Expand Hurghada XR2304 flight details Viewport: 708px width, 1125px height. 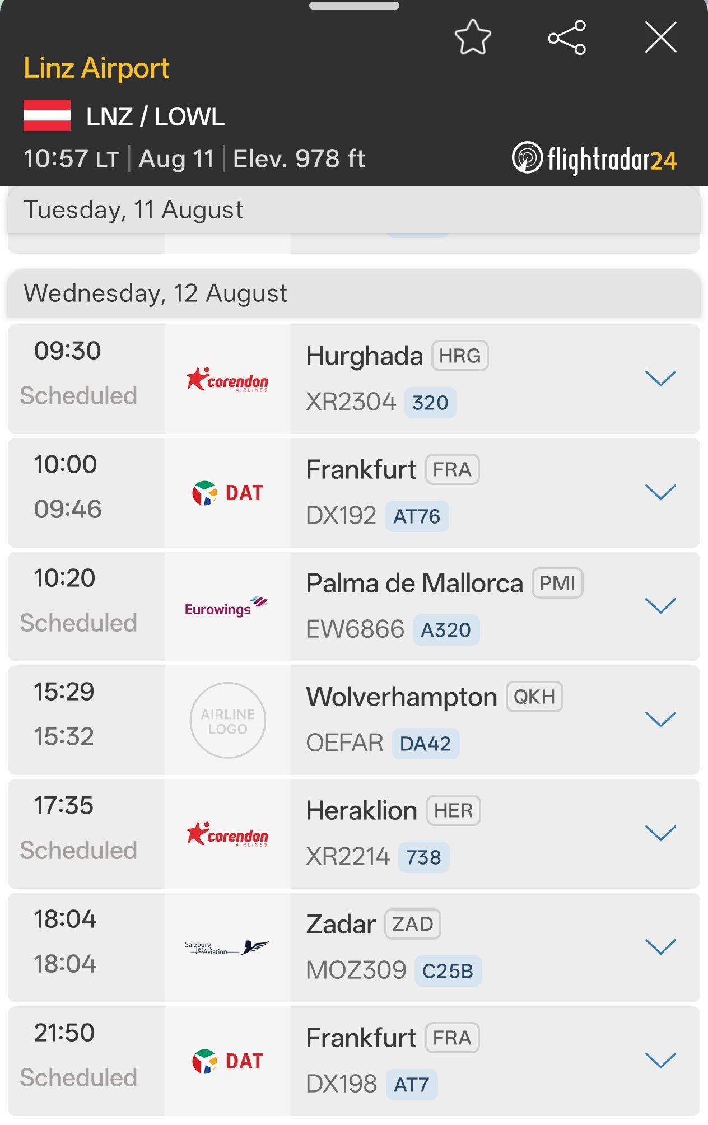(x=661, y=379)
